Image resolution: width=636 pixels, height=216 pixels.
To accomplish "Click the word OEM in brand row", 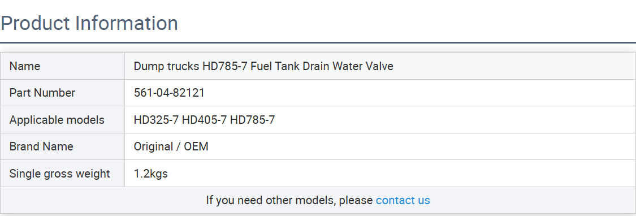I will click(x=196, y=146).
